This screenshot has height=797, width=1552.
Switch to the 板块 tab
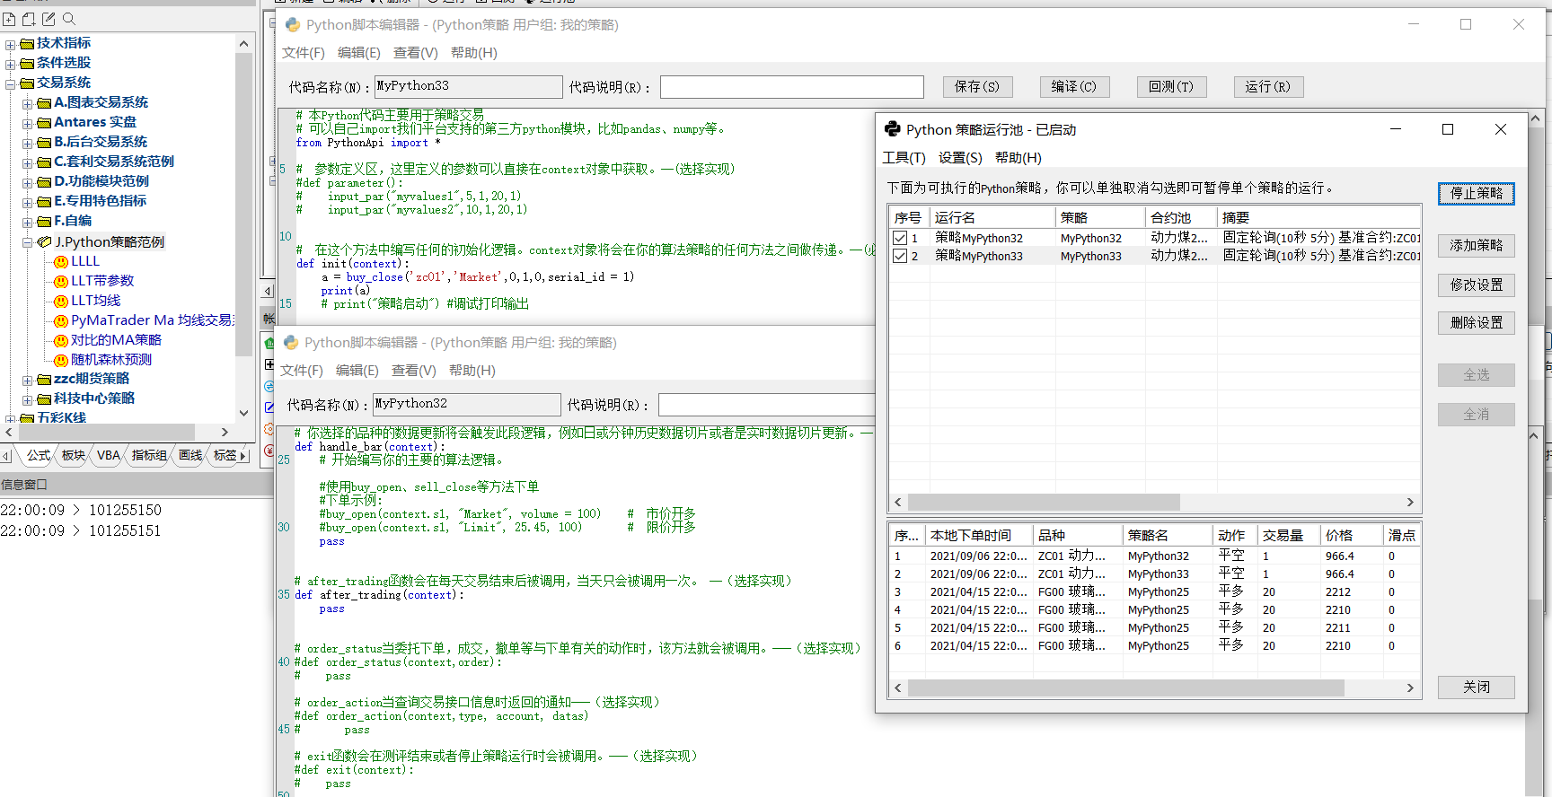click(73, 456)
